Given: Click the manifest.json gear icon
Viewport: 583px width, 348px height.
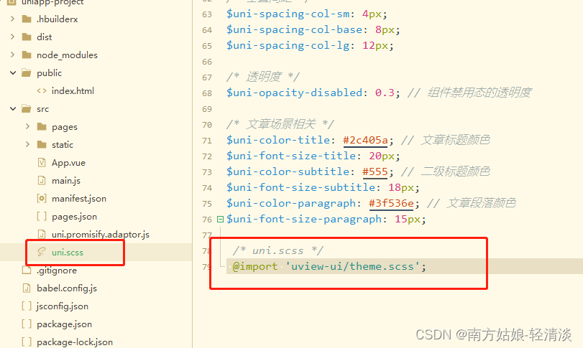Looking at the screenshot, I should tap(42, 199).
